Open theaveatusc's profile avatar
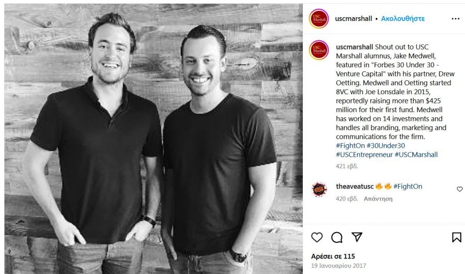The width and height of the screenshot is (465, 274). [319, 189]
